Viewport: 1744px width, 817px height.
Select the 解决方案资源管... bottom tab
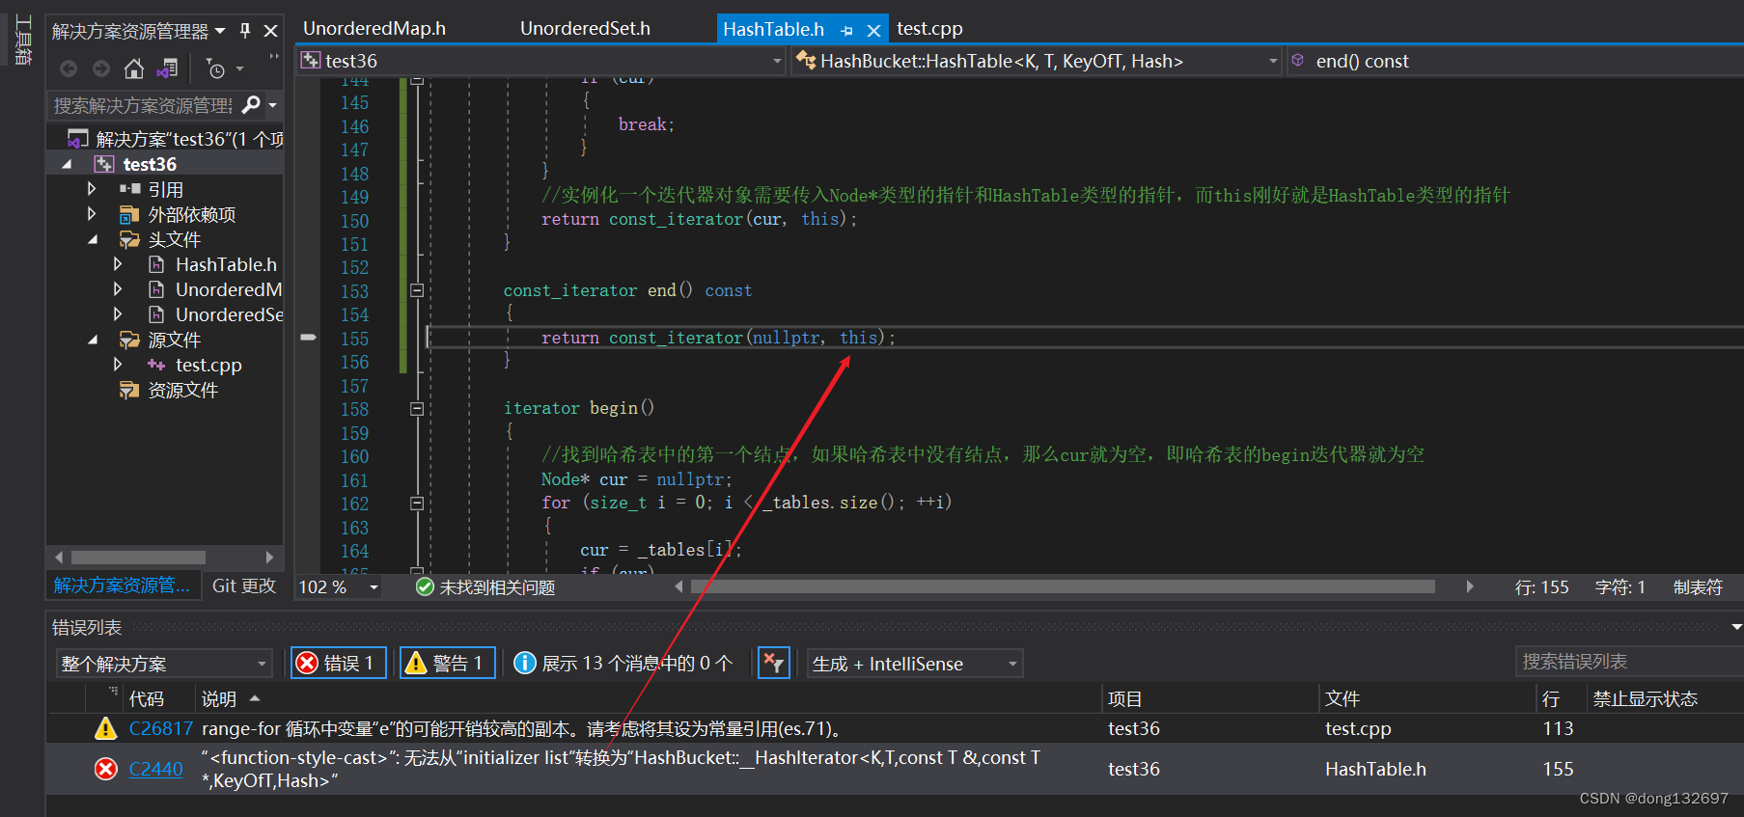(x=122, y=586)
